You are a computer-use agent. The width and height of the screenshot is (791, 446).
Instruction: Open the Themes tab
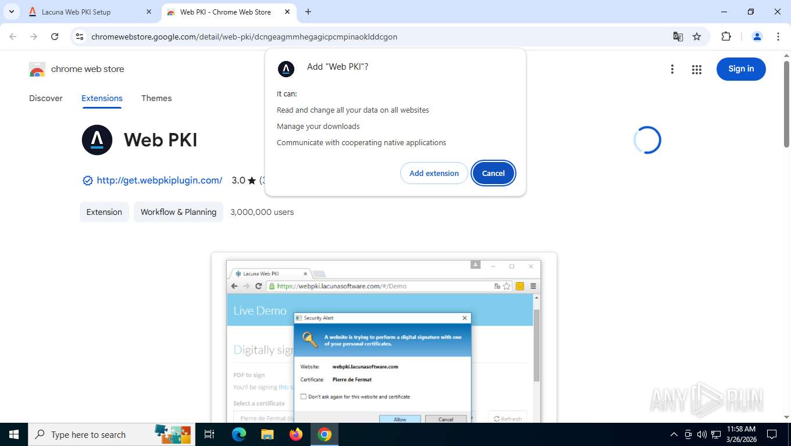pyautogui.click(x=156, y=98)
